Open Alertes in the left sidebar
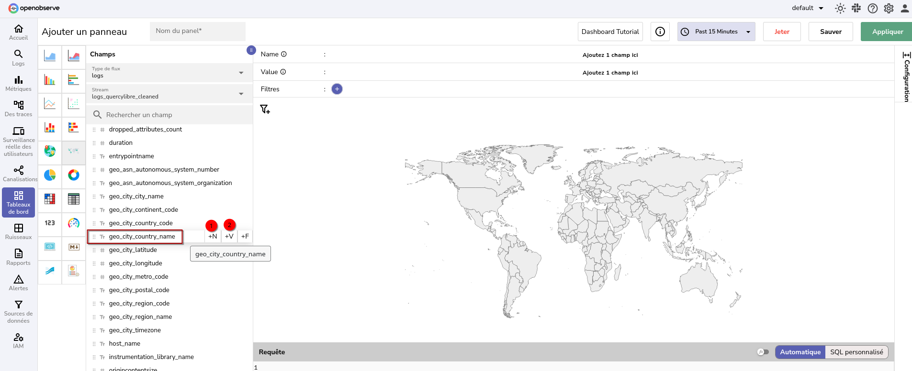This screenshot has height=371, width=912. tap(19, 283)
